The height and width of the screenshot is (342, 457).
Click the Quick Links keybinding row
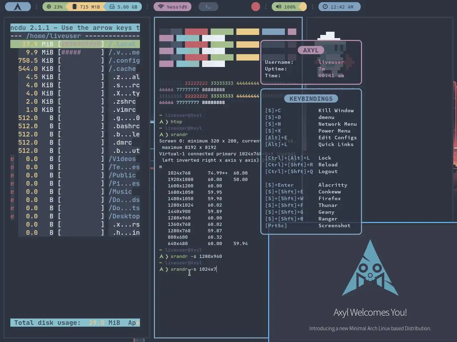tap(310, 145)
